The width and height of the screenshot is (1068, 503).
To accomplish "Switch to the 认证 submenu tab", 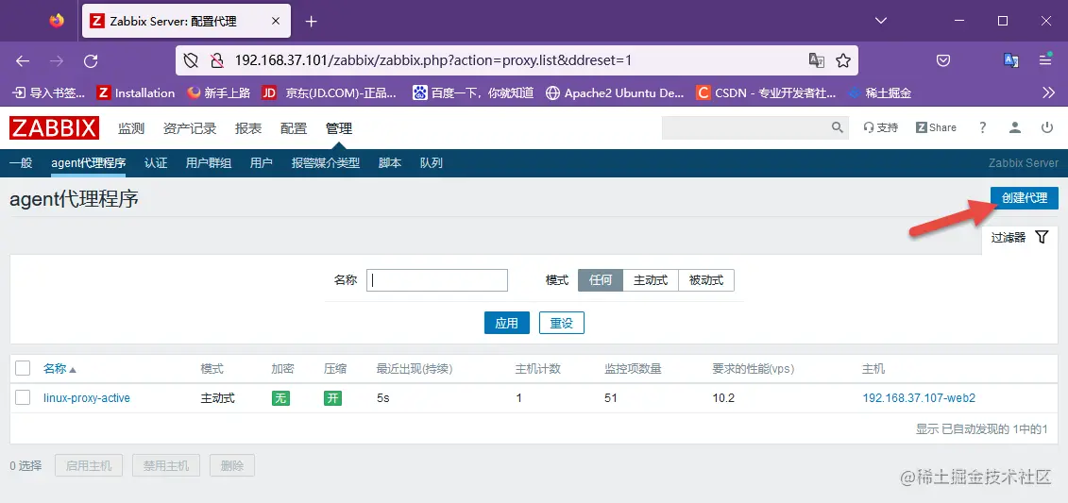I will pos(156,163).
